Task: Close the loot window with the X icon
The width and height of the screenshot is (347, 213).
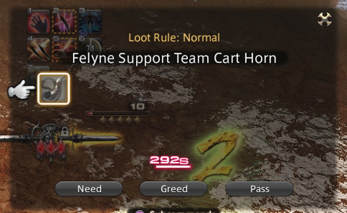Action: tap(325, 19)
